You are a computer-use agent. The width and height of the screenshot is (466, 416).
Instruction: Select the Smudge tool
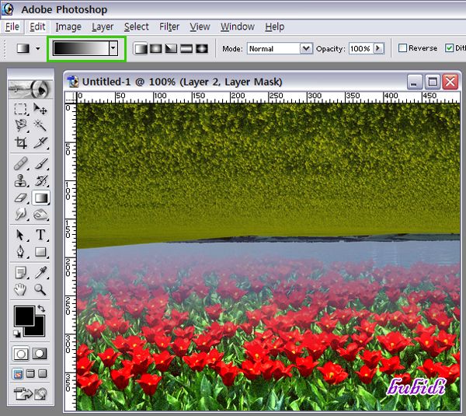pos(20,215)
